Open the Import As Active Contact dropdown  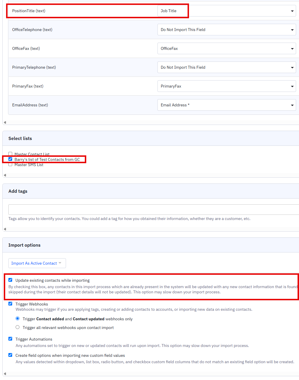coord(37,263)
